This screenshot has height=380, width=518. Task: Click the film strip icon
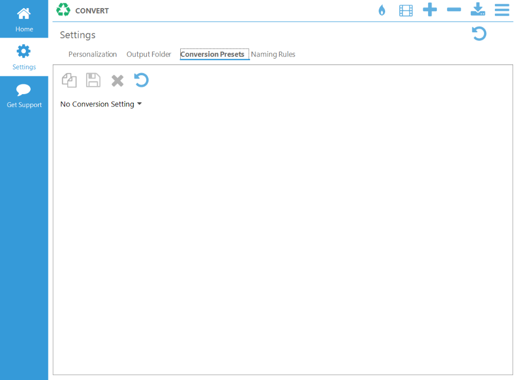coord(406,11)
